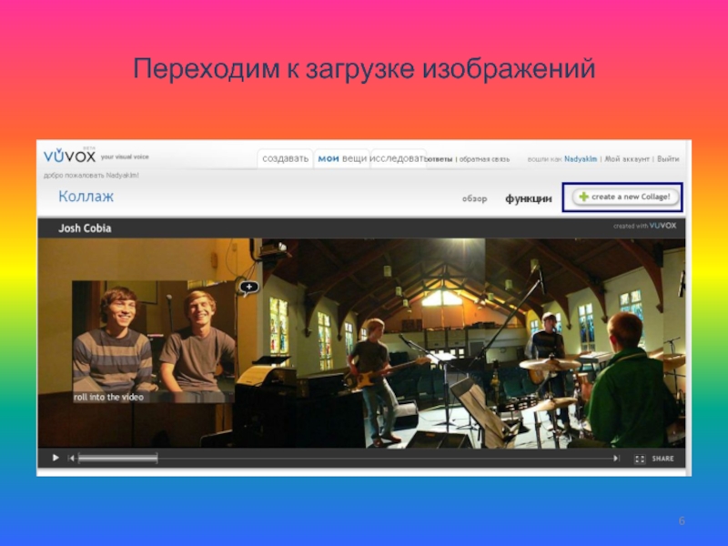
Task: Switch to обзор view
Action: pyautogui.click(x=474, y=198)
